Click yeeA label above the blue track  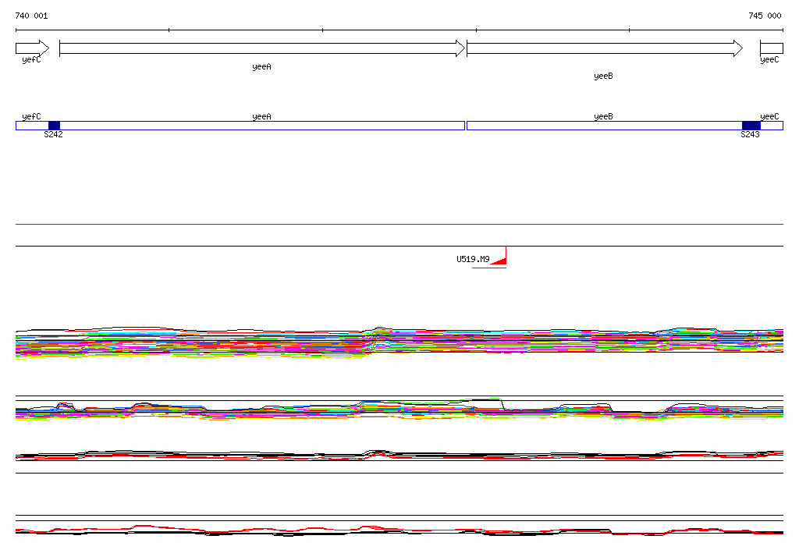point(261,117)
